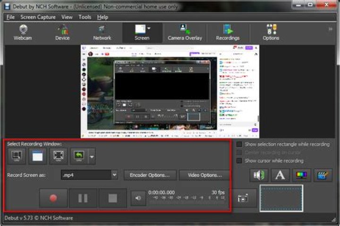Click the Debut v 5.73 status text
The height and width of the screenshot is (226, 340).
coord(39,218)
